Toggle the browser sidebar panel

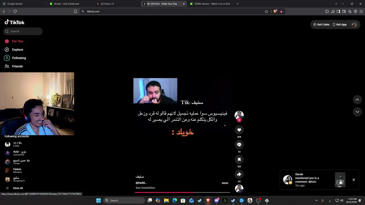338,11
